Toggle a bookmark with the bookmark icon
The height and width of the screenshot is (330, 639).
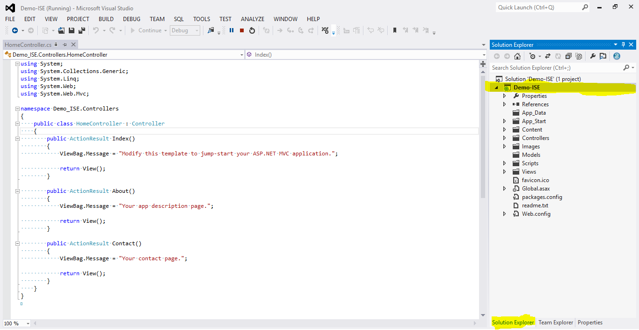point(395,30)
